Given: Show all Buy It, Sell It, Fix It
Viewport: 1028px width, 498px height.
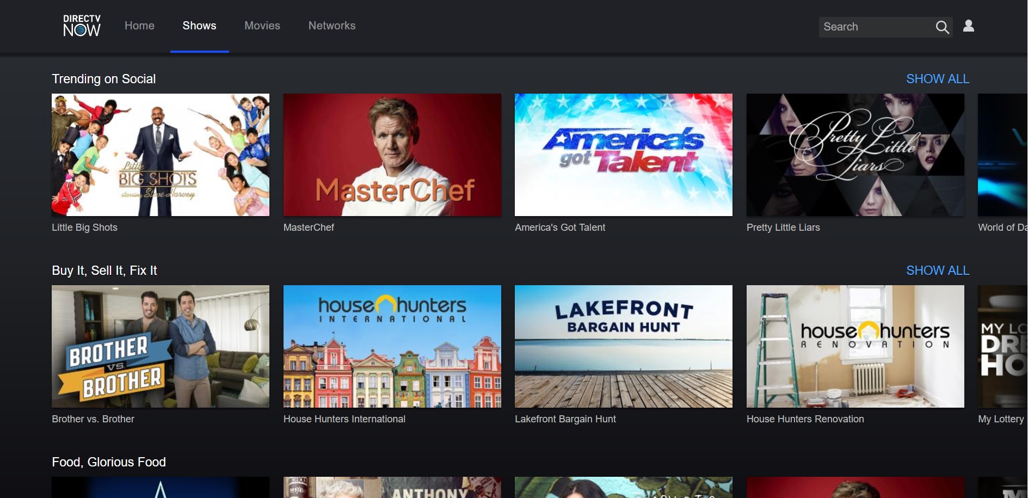Looking at the screenshot, I should coord(937,270).
